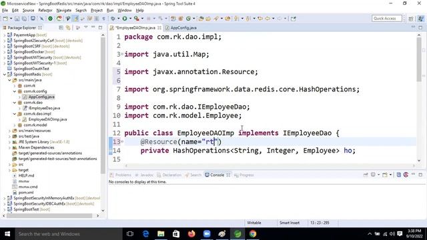Click the New file toolbar icon
Screen dimensions: 427x240
[x=5, y=19]
